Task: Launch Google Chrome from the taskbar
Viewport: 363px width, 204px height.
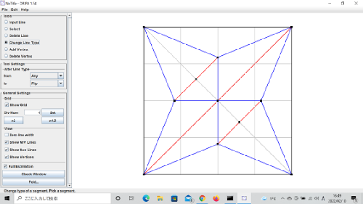Action: tap(202, 199)
